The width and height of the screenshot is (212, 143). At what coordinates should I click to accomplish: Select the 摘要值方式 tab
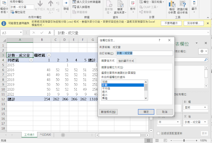click(x=108, y=61)
